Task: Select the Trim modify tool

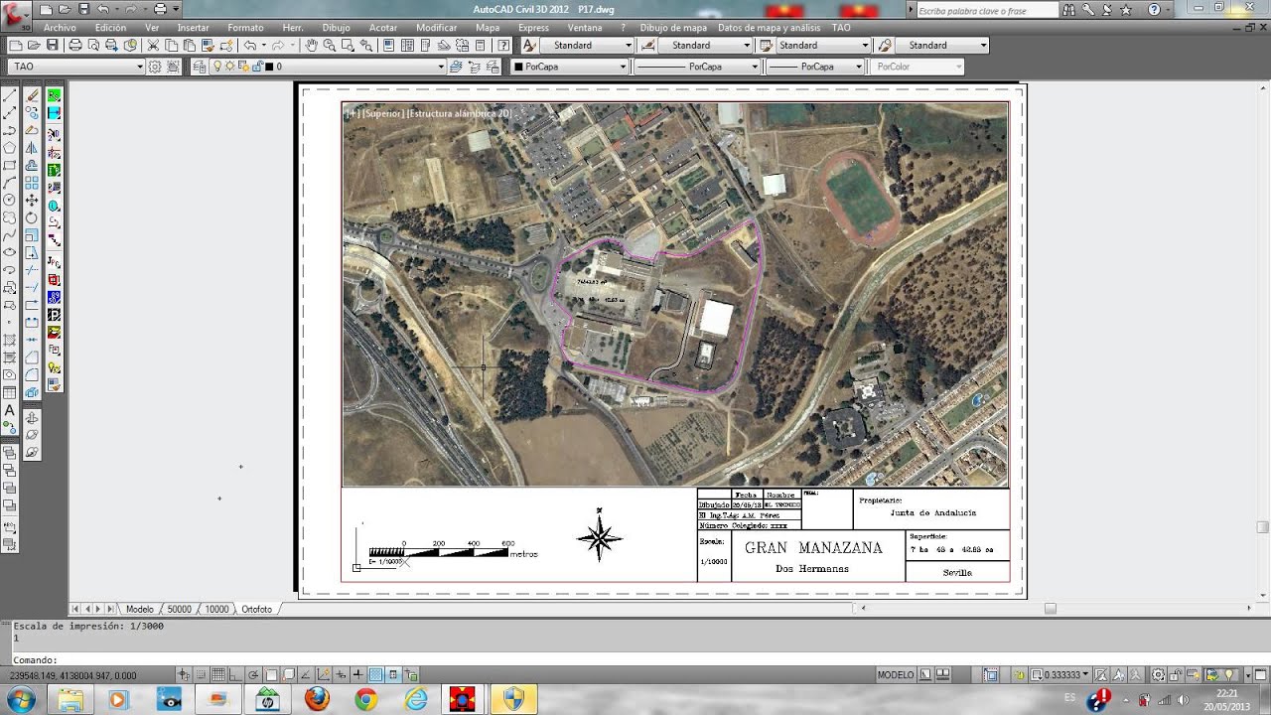Action: tap(32, 270)
